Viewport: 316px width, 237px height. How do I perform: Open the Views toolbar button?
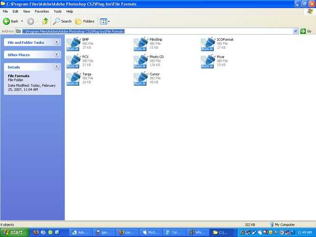coord(103,21)
